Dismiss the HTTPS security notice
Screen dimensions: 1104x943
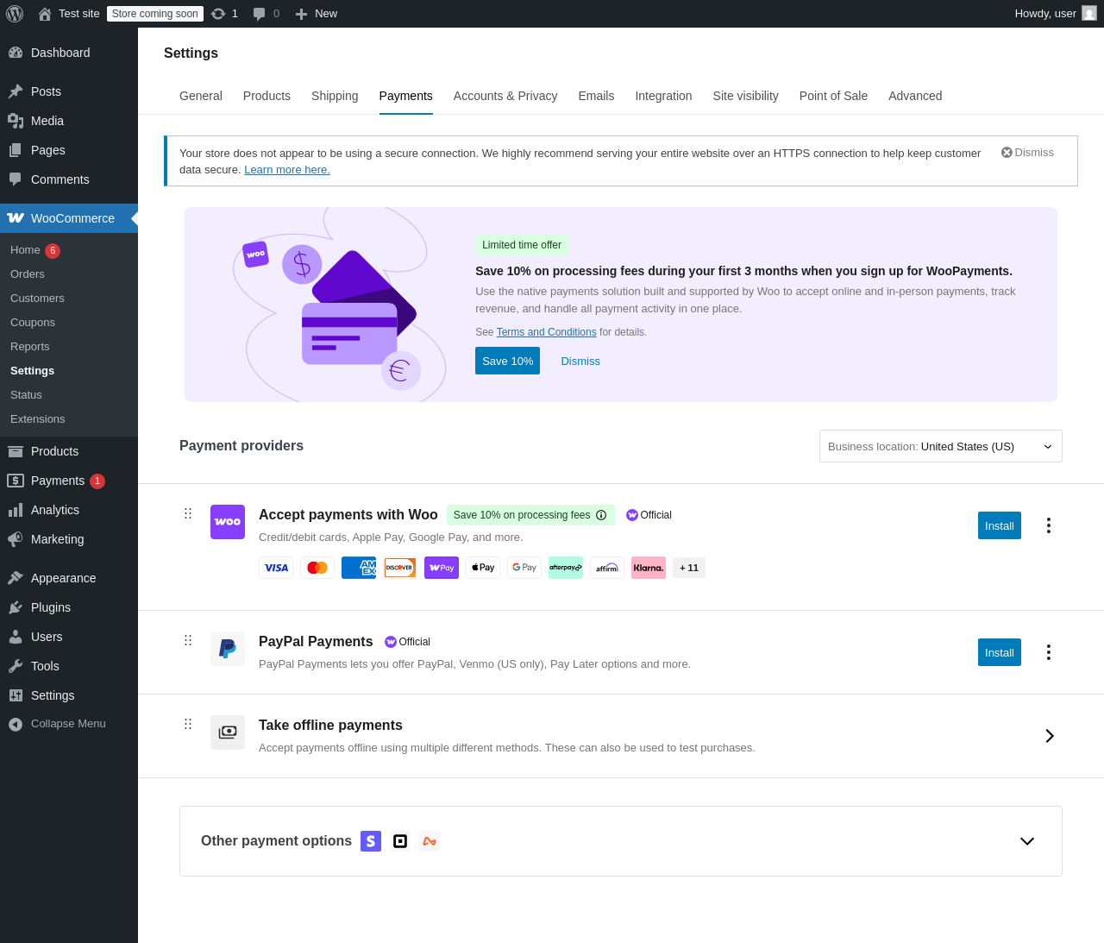(1027, 153)
